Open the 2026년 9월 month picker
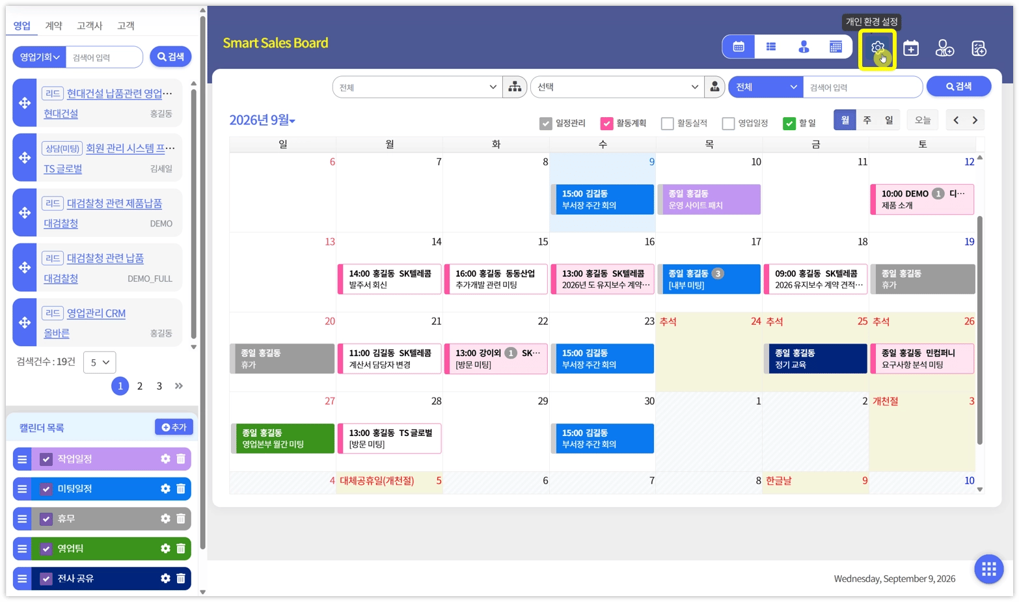Viewport: 1019px width, 602px height. 262,120
